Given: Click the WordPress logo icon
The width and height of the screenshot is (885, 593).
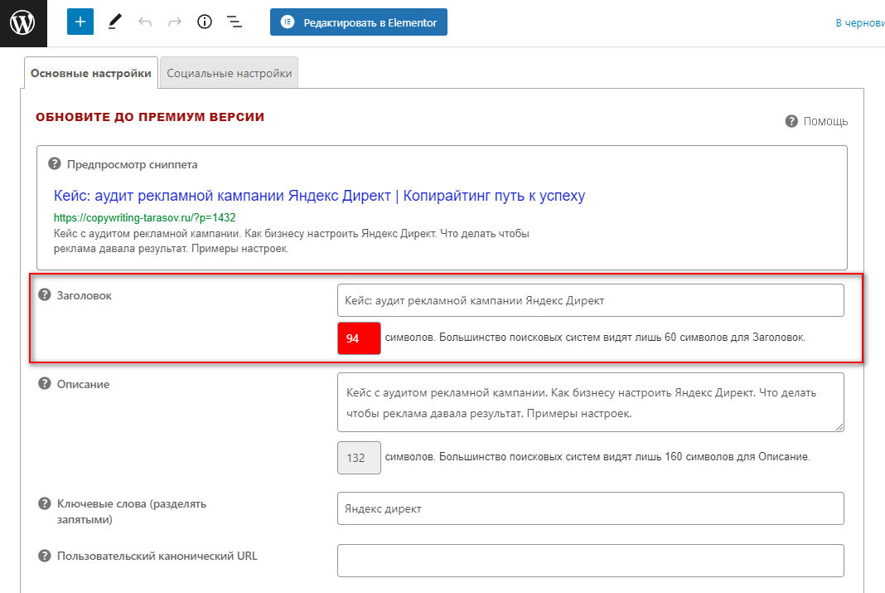Looking at the screenshot, I should click(x=22, y=22).
